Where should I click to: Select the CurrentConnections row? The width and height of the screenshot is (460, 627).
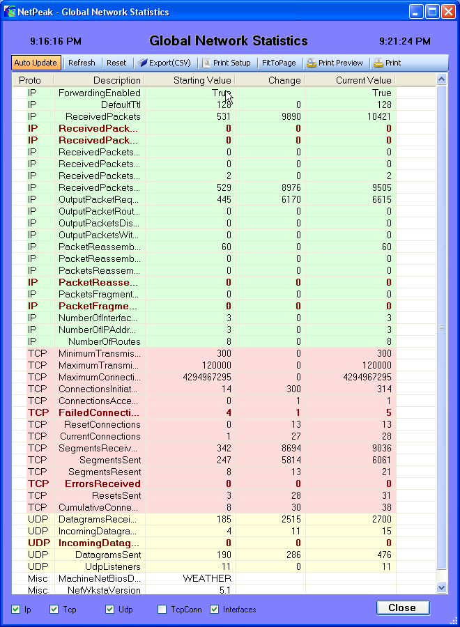click(x=204, y=436)
